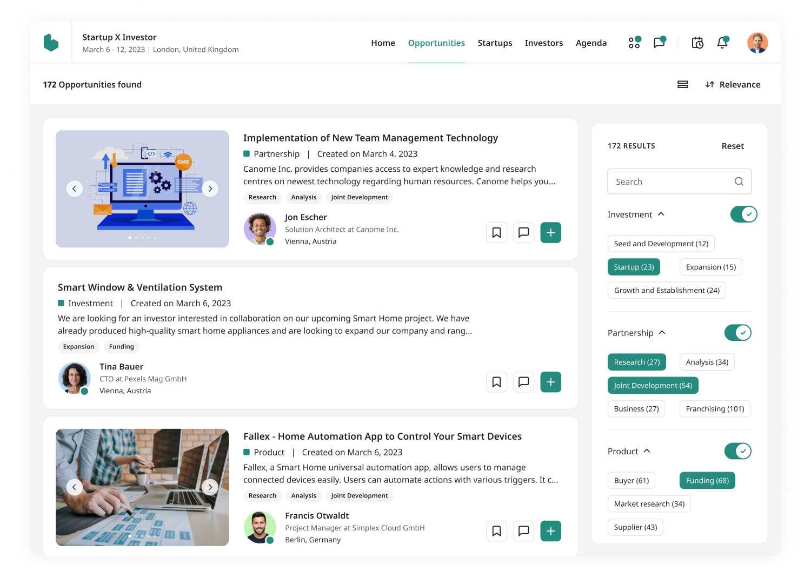The image size is (811, 578).
Task: Open the Startups tab
Action: coord(495,43)
